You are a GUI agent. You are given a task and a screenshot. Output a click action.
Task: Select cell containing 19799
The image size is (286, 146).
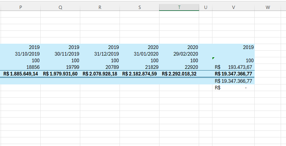pos(60,67)
